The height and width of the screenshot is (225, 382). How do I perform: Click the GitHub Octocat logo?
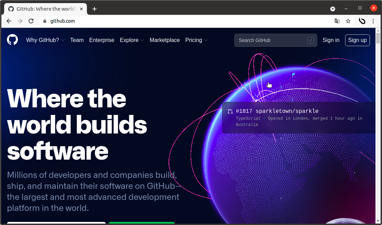pos(12,40)
